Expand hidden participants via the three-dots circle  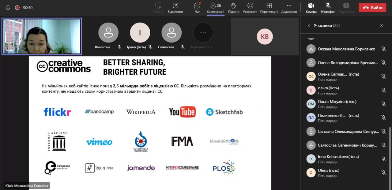point(203,33)
